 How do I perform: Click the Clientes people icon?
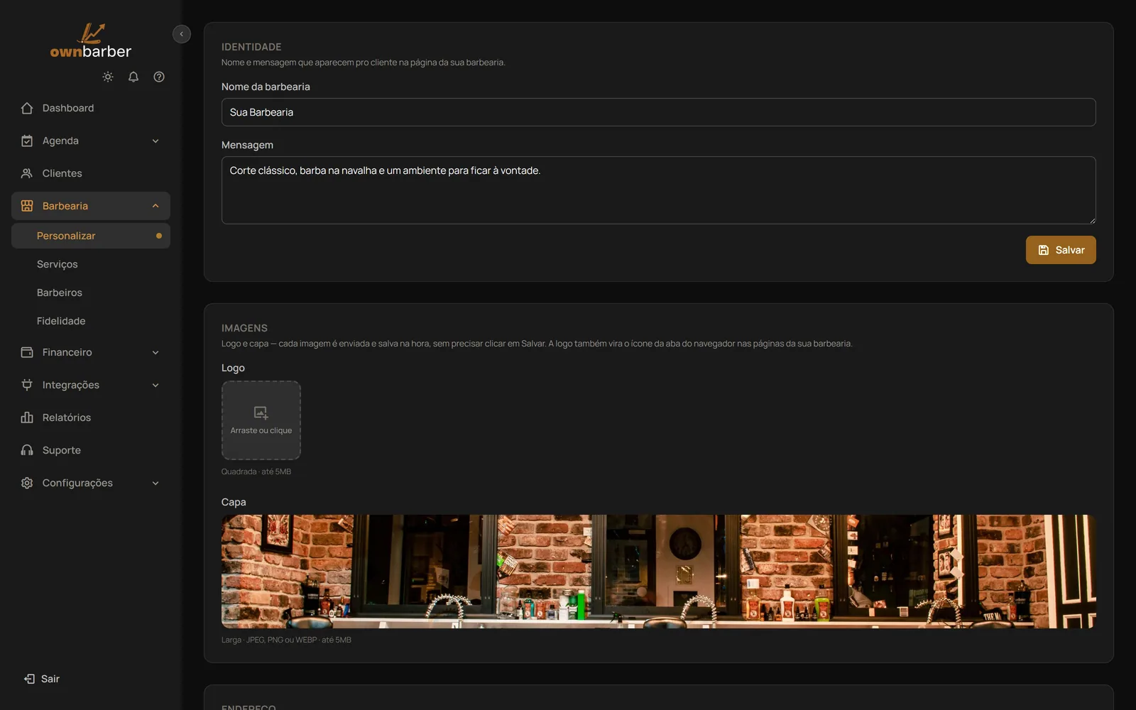click(x=27, y=173)
